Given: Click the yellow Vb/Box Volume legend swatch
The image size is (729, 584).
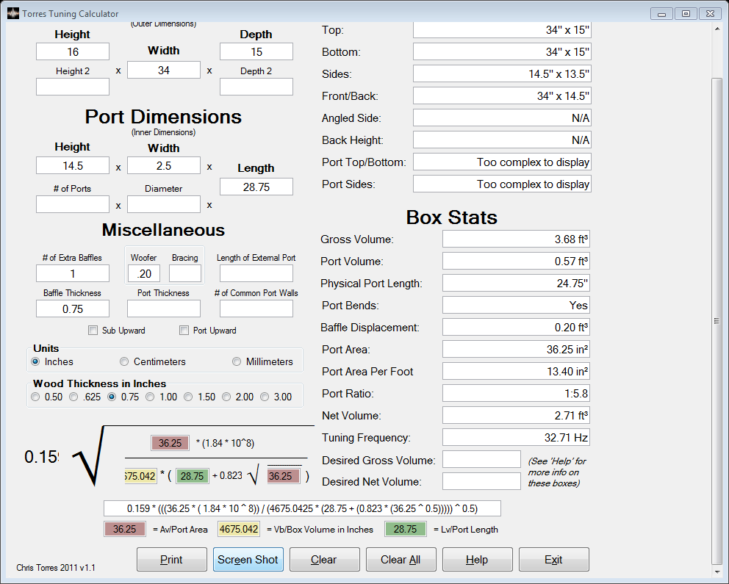Looking at the screenshot, I should coord(239,529).
